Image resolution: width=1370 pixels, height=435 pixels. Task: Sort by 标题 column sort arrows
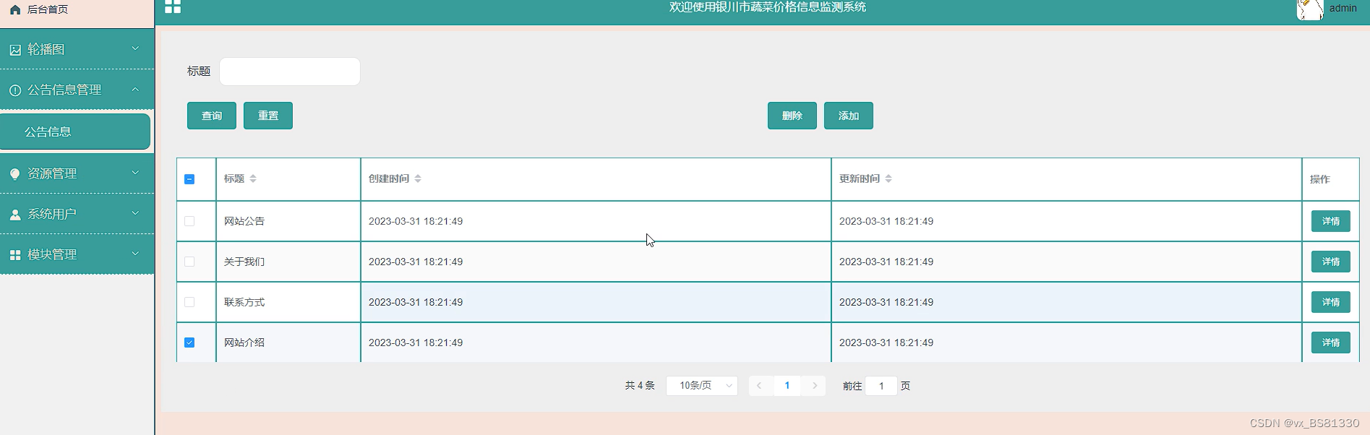tap(253, 178)
